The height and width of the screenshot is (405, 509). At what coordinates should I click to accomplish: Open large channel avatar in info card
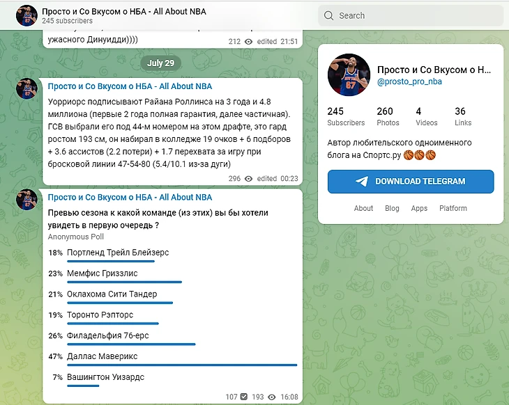tap(349, 75)
